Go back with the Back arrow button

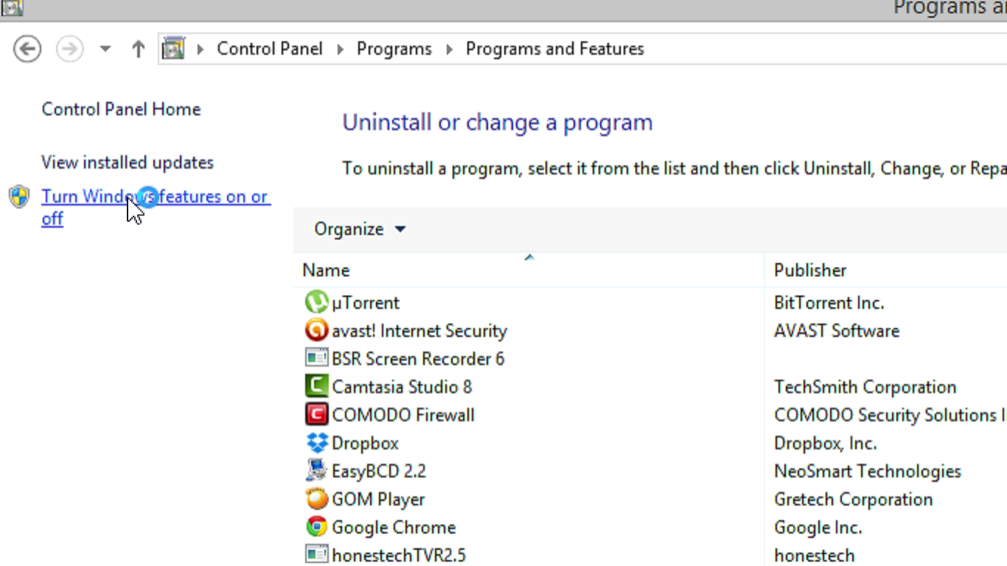(27, 49)
